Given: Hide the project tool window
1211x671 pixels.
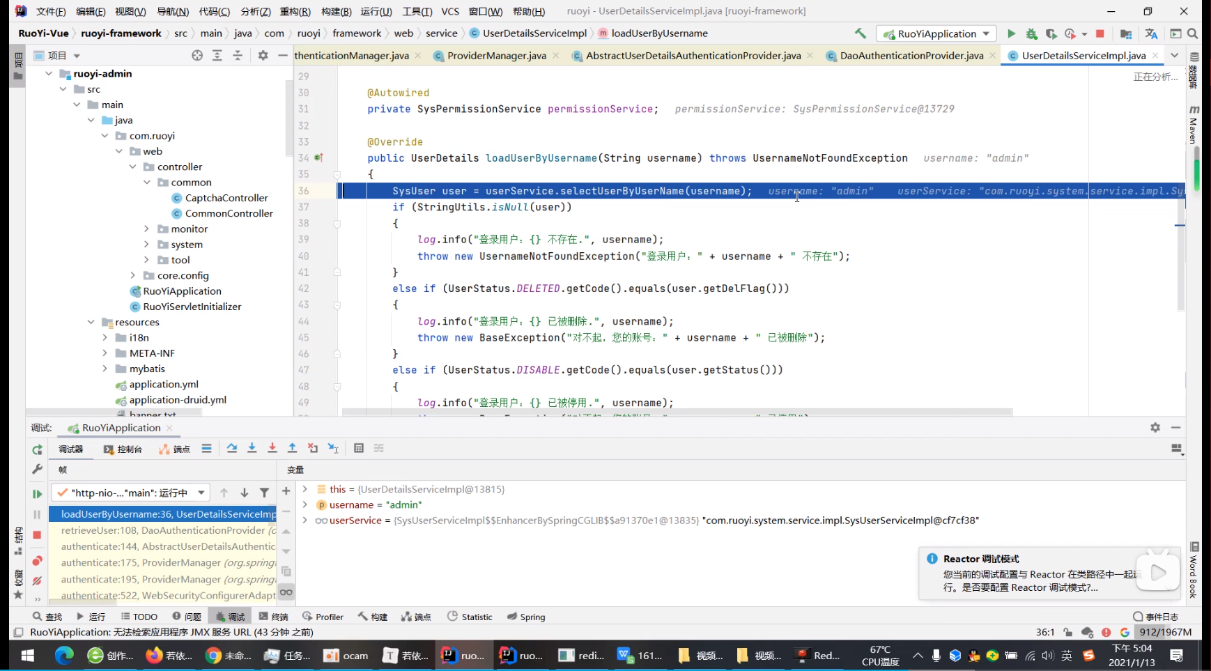Looking at the screenshot, I should click(x=282, y=55).
